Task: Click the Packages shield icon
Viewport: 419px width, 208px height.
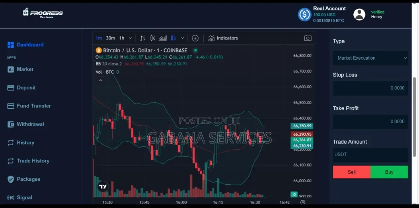Action: (x=11, y=179)
